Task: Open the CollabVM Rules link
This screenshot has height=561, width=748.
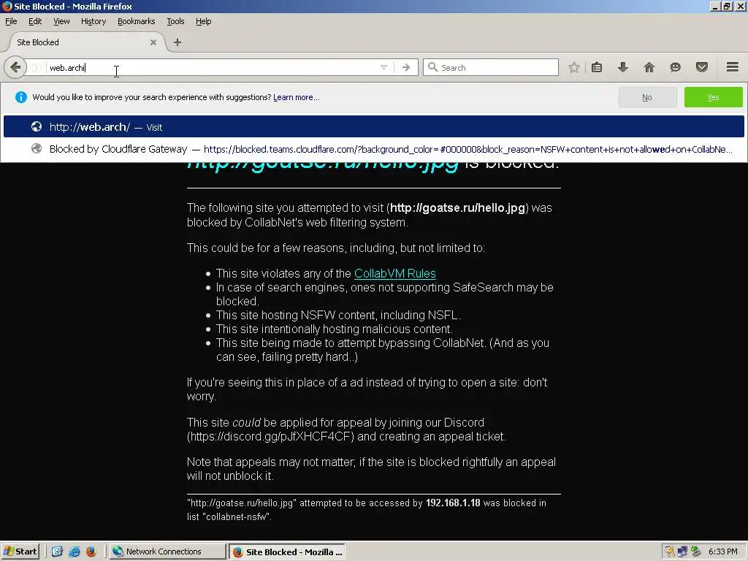Action: point(395,273)
